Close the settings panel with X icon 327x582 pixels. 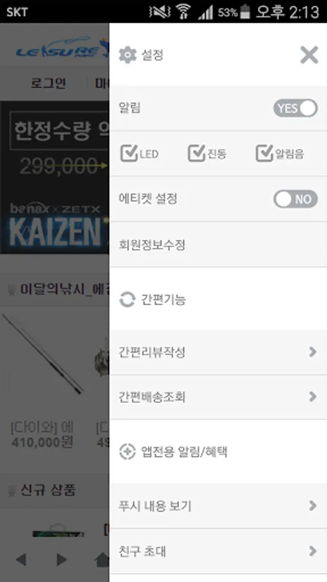click(x=309, y=55)
